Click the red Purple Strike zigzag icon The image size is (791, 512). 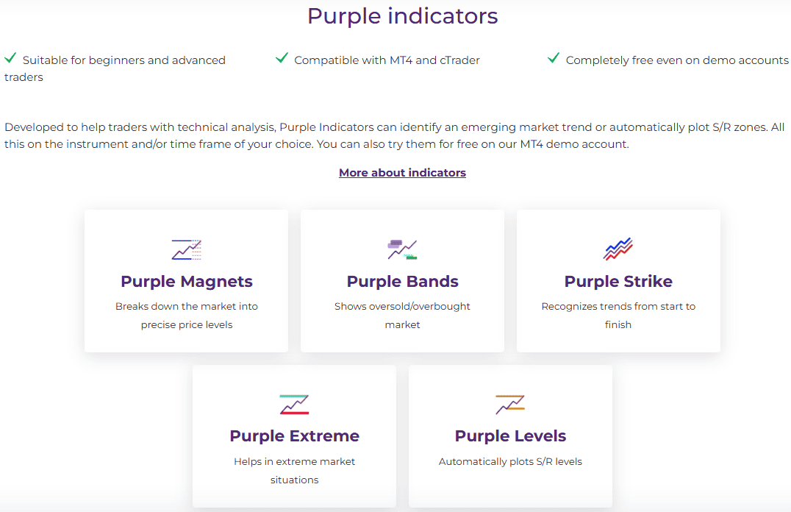click(x=618, y=249)
